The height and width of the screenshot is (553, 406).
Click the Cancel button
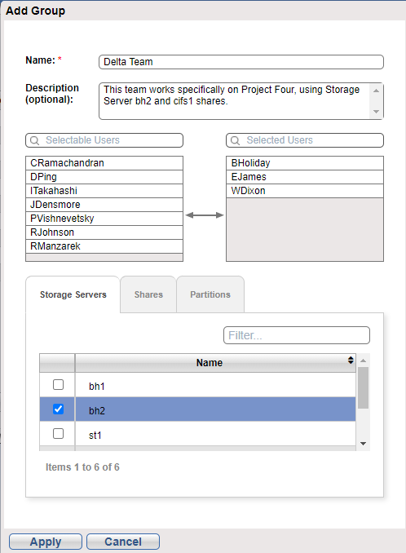click(x=123, y=542)
